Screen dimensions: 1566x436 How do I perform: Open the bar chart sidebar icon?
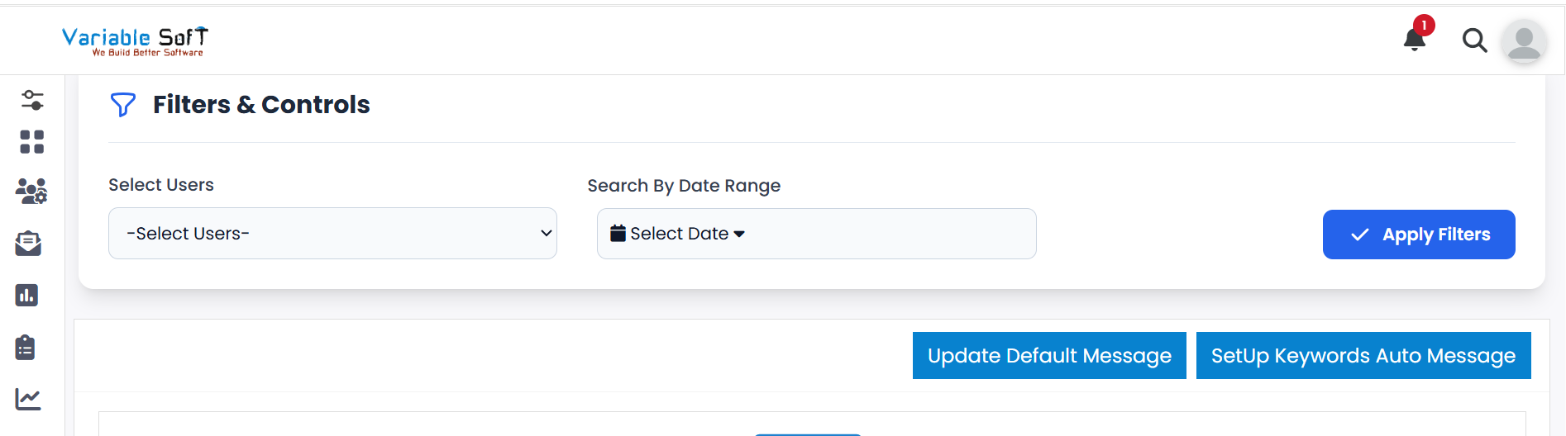click(x=27, y=295)
